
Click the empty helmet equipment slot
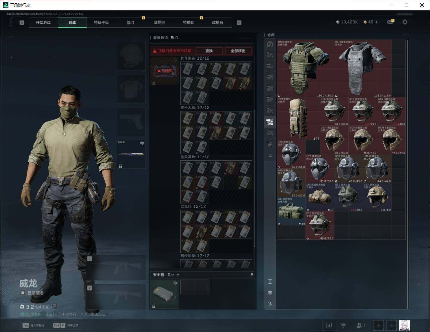(x=131, y=56)
